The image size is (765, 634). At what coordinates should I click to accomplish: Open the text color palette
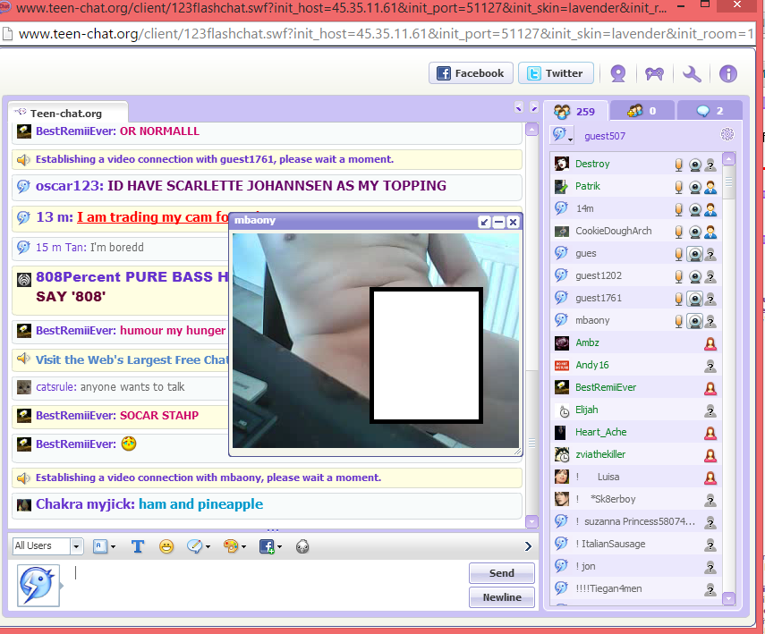pos(233,546)
